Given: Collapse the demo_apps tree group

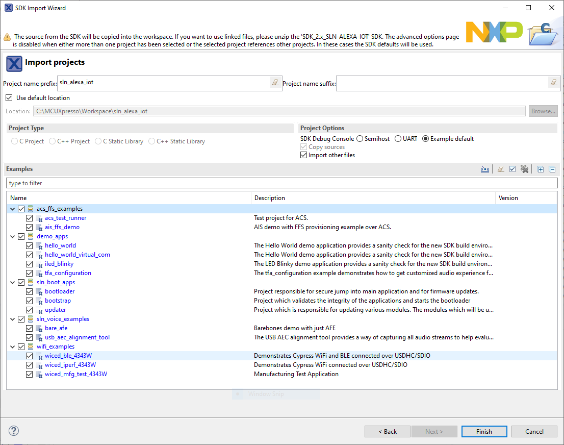Looking at the screenshot, I should tap(13, 236).
